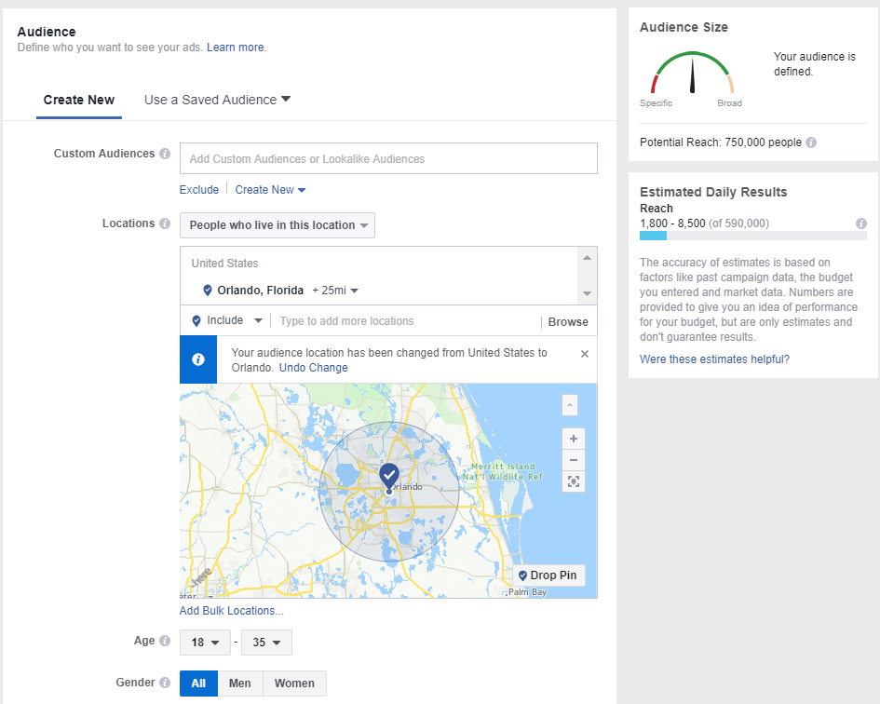Image resolution: width=880 pixels, height=704 pixels.
Task: Switch to the Create New tab
Action: [x=79, y=101]
